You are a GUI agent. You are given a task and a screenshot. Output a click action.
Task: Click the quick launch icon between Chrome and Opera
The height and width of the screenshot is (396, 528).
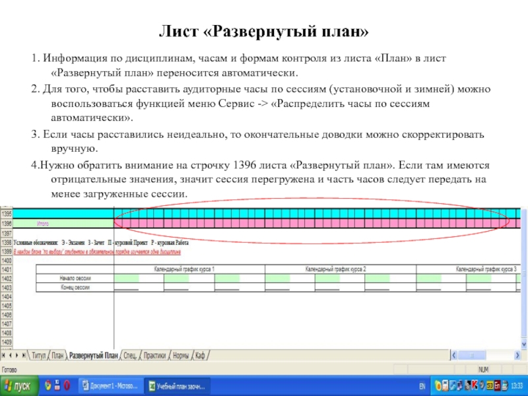(x=57, y=385)
